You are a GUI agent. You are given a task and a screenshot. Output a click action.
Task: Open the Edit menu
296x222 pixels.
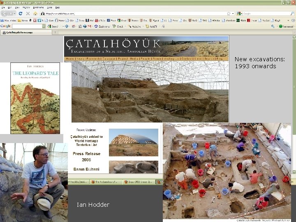pos(10,7)
